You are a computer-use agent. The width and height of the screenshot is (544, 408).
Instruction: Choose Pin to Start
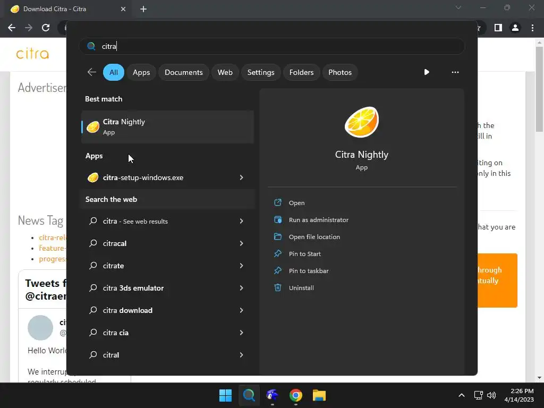click(304, 254)
